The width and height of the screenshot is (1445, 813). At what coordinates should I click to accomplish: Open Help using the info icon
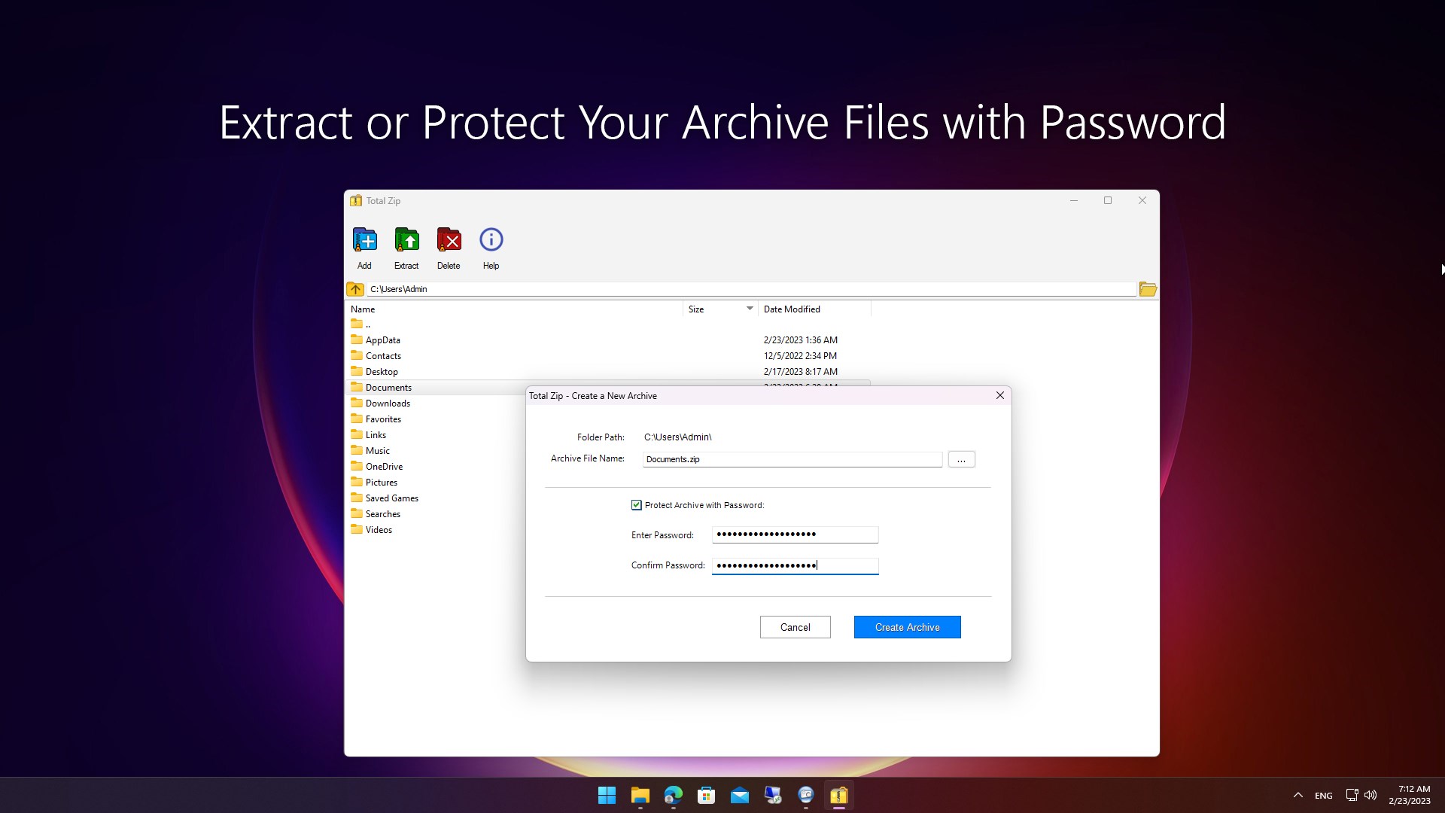[491, 239]
